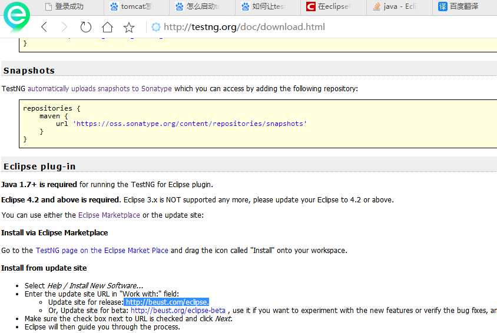
Task: Switch to the 怎么启动 tab
Action: pyautogui.click(x=201, y=6)
